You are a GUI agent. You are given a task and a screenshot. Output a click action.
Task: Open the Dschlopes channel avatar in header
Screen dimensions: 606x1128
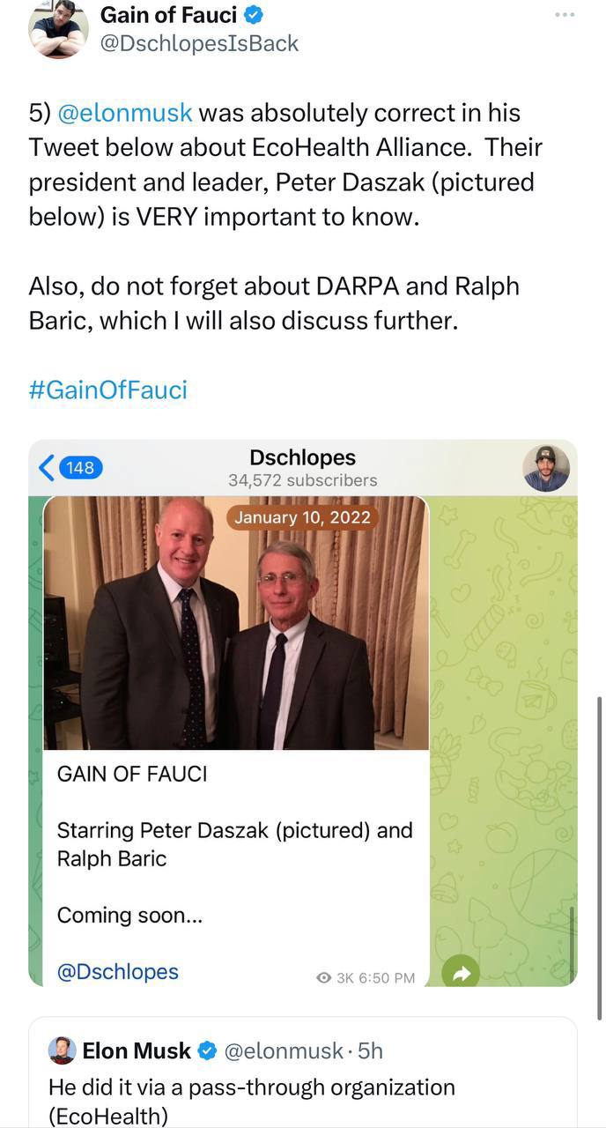546,468
